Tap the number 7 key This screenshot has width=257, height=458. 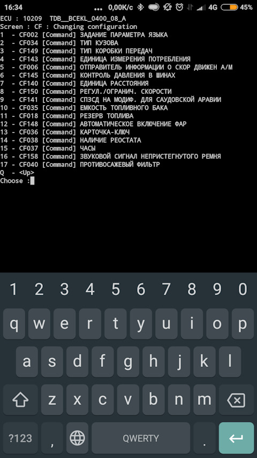(167, 289)
